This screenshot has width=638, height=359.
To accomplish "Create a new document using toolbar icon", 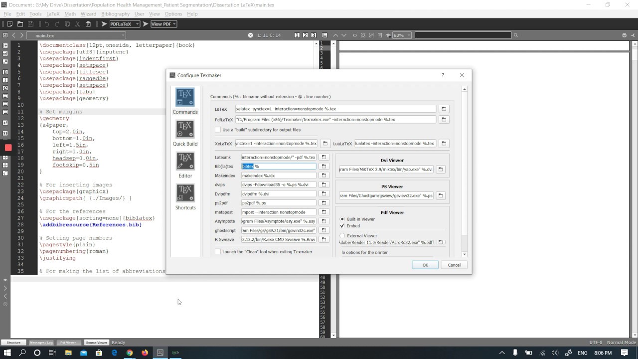I will coord(9,24).
